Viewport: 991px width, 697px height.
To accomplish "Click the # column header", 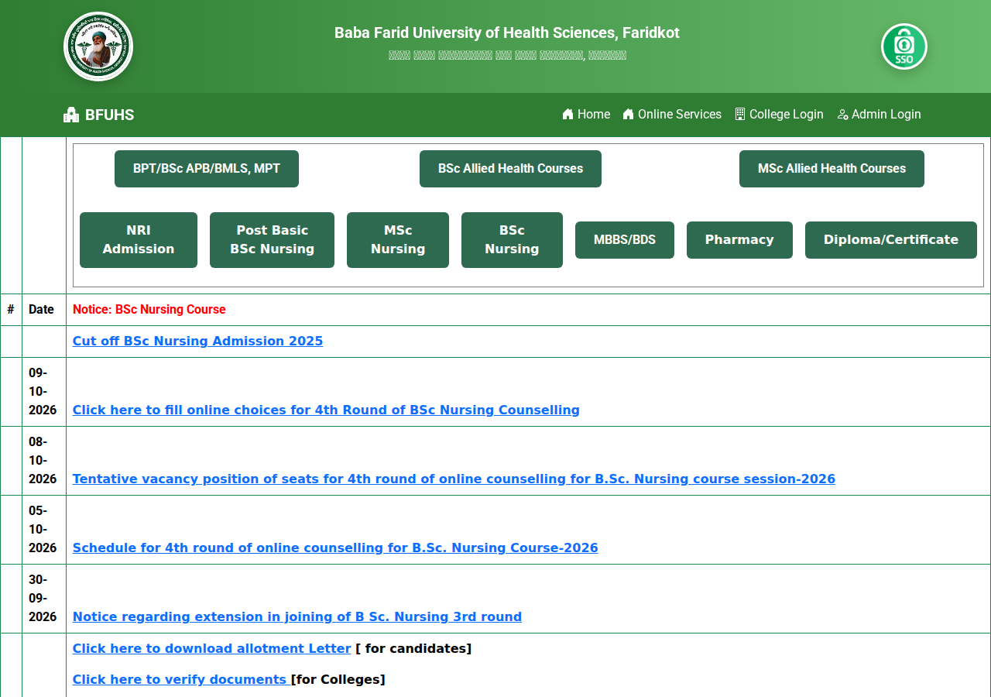I will (11, 310).
